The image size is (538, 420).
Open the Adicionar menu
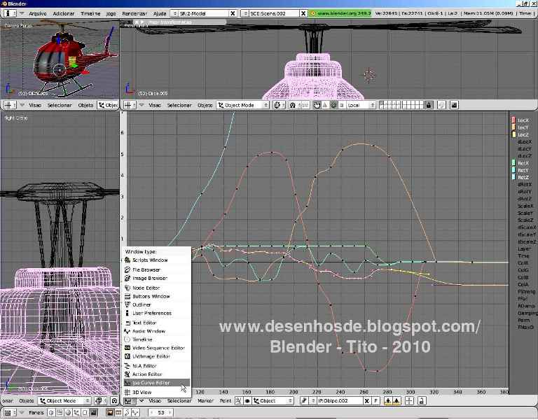coord(64,14)
